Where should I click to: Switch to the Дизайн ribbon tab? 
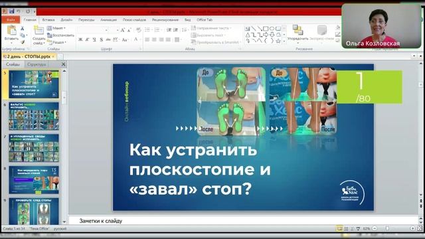(66, 20)
